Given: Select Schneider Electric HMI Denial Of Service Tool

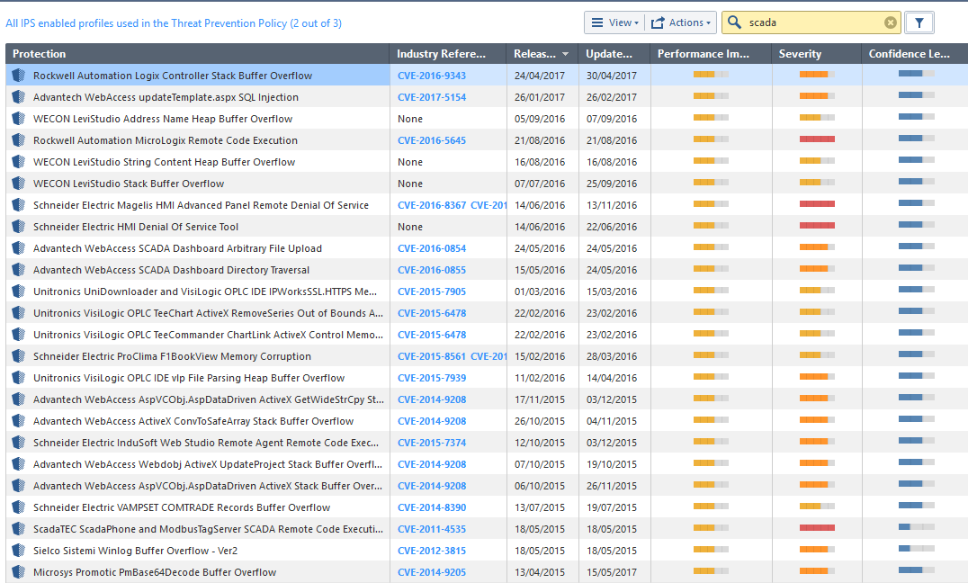Looking at the screenshot, I should click(x=136, y=227).
